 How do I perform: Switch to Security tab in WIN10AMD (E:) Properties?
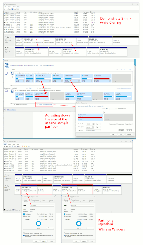tap(66, 200)
